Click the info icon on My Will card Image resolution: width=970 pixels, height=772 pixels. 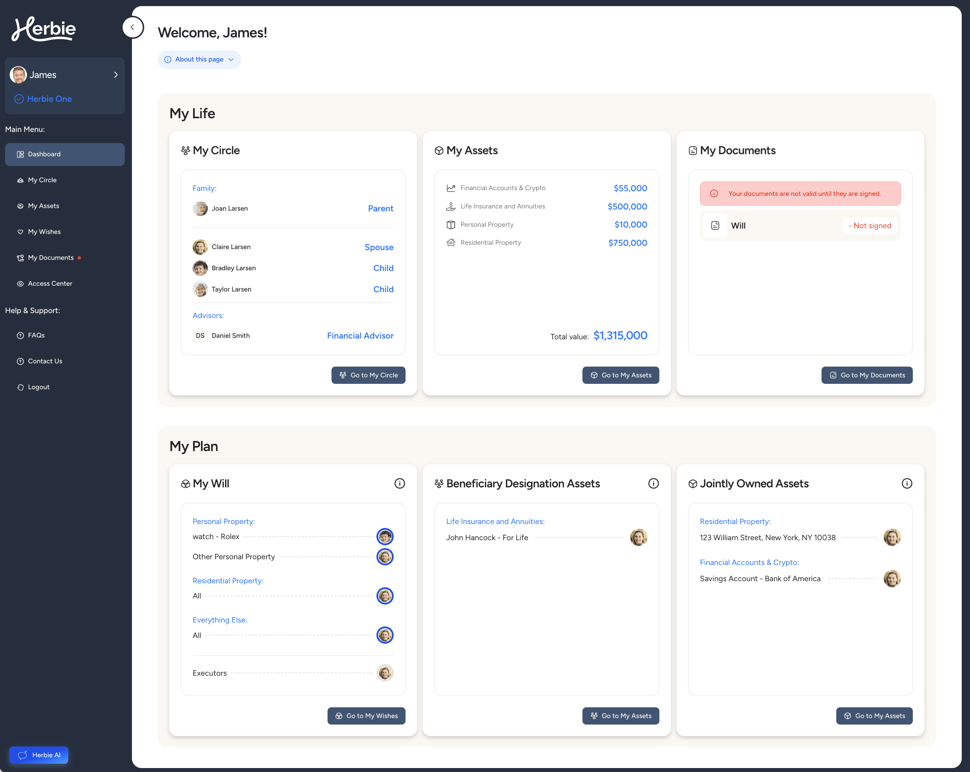[399, 483]
